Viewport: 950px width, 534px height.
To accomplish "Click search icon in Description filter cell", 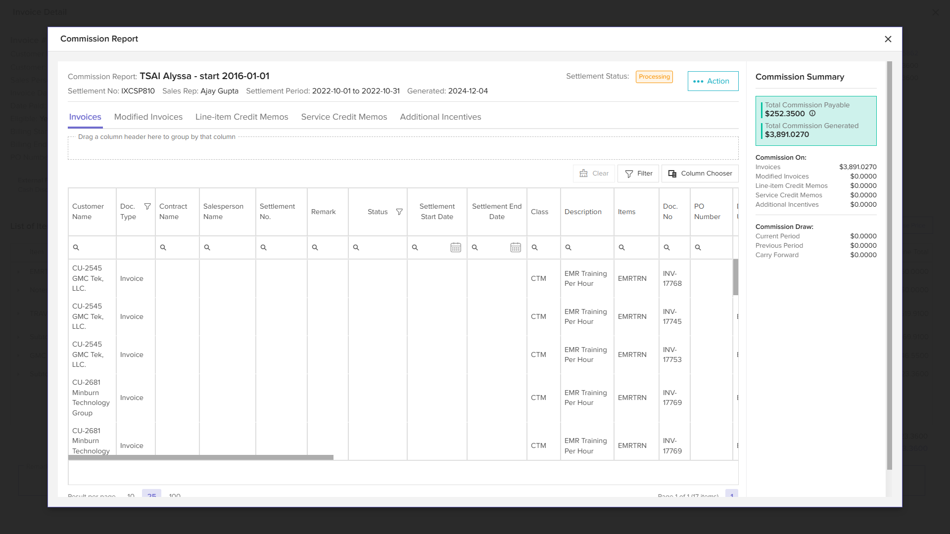I will (569, 247).
